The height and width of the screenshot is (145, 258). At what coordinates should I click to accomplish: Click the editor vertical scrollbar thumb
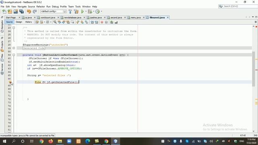pos(254,69)
